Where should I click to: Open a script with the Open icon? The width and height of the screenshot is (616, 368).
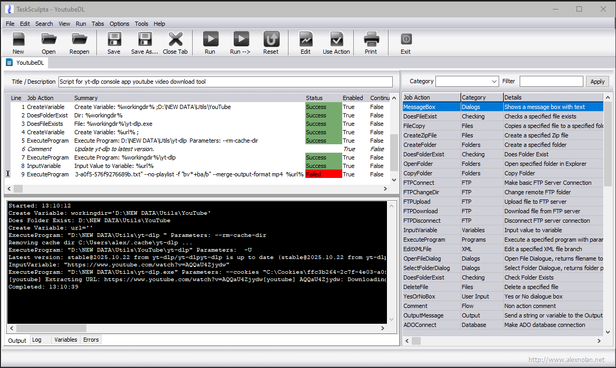click(x=48, y=39)
